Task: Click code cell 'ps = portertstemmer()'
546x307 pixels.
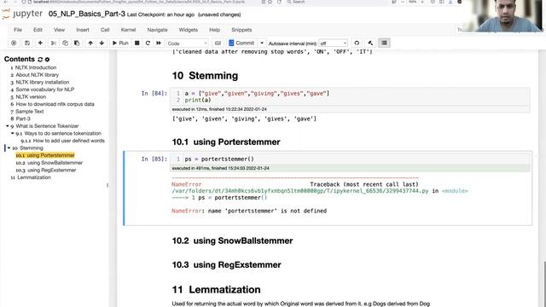Action: (x=350, y=159)
